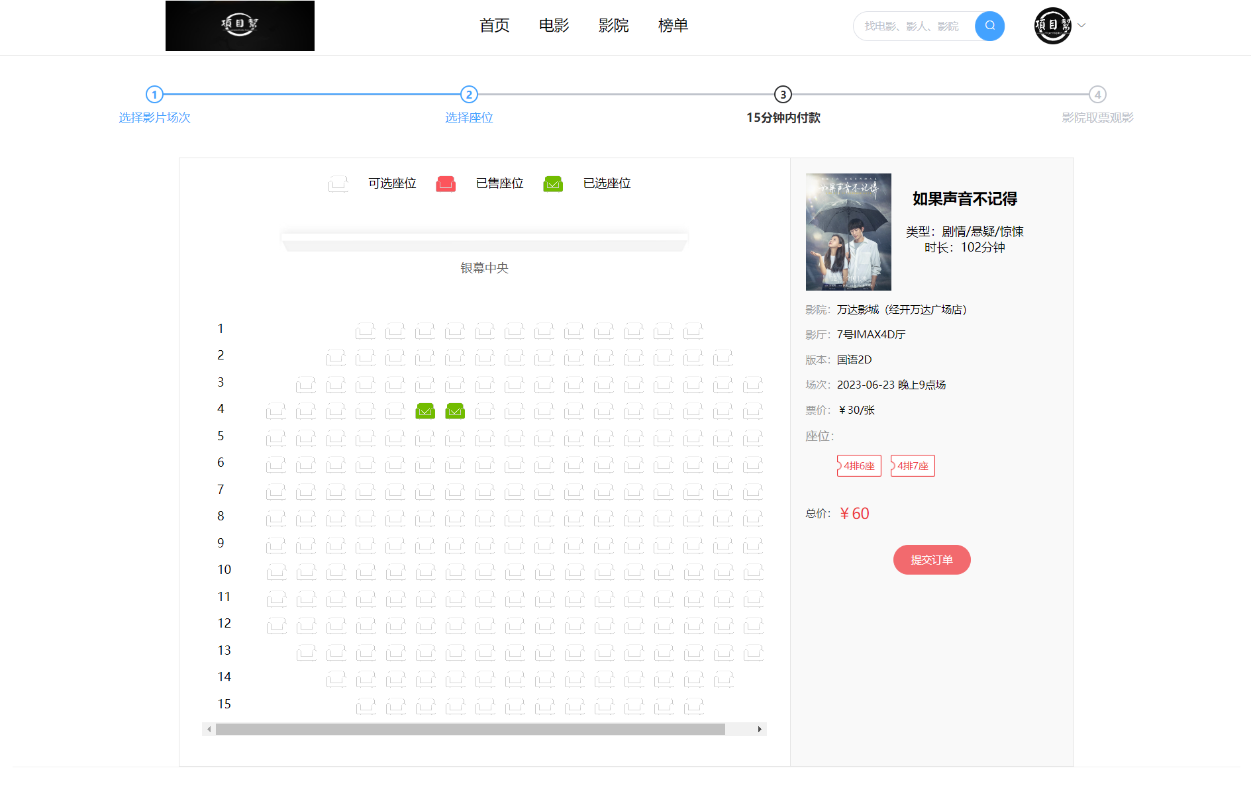The width and height of the screenshot is (1251, 807).
Task: Deselect the green seat 7 in row 4
Action: point(455,411)
